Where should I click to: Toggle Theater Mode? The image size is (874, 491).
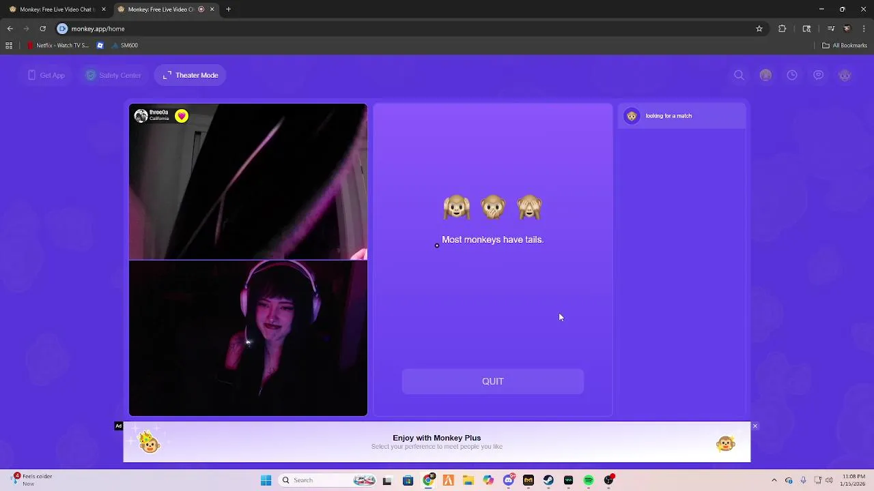(x=191, y=75)
